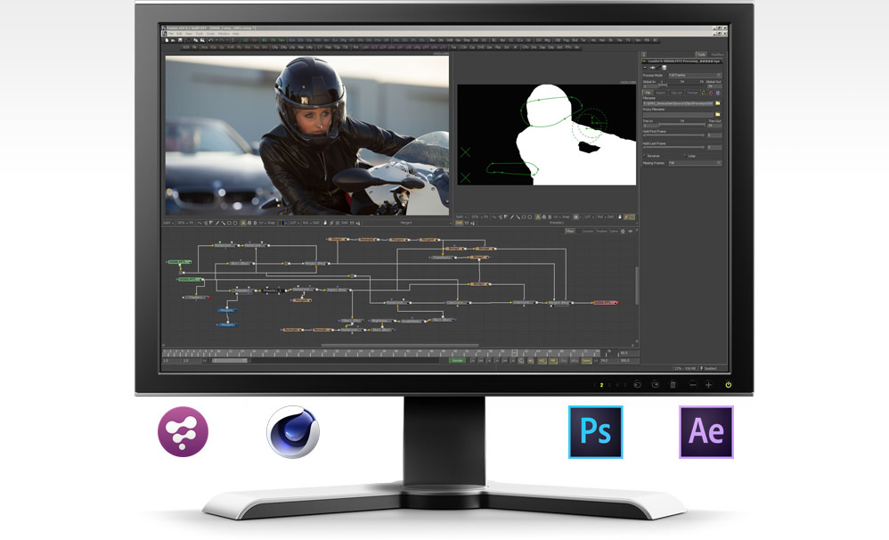Expand the Missing Frames dropdown
Viewport: 889px width, 540px height.
point(694,163)
